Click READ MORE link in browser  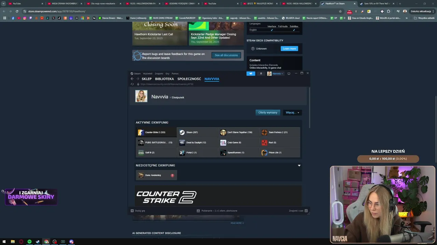(237, 223)
